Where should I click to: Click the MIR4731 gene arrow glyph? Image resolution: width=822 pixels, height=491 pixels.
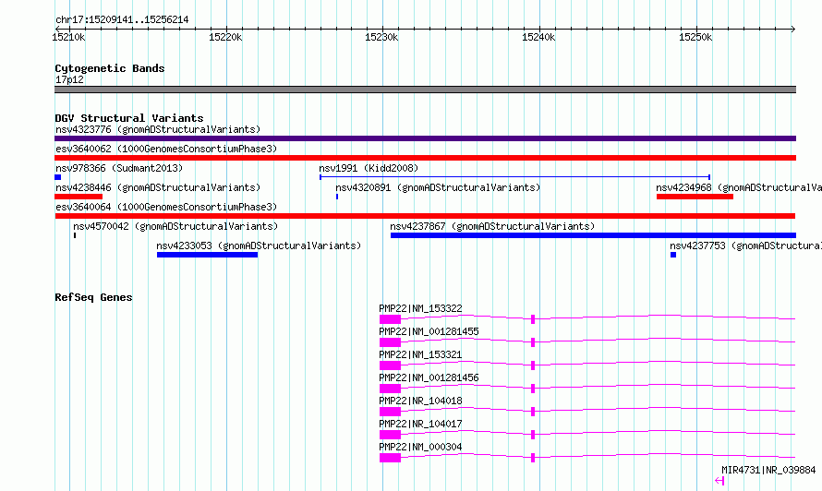(719, 481)
